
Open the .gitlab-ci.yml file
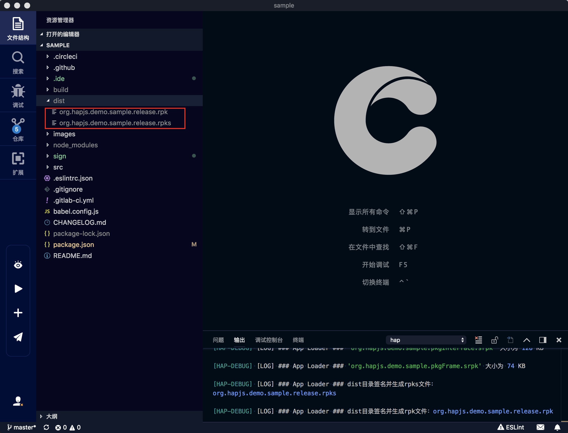tap(119, 200)
